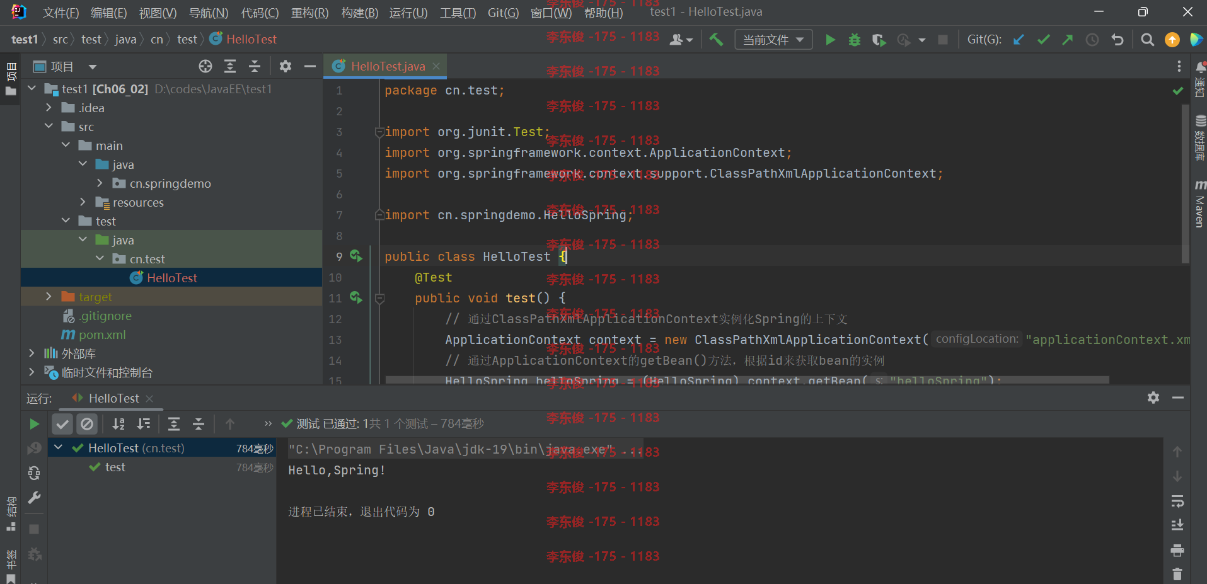Close the HelloTest.java editor tab
The image size is (1207, 584).
click(436, 66)
